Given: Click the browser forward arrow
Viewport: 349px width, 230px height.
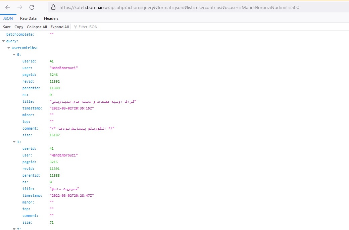Looking at the screenshot, I should (20, 7).
